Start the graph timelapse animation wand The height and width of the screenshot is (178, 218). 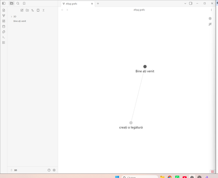[210, 24]
